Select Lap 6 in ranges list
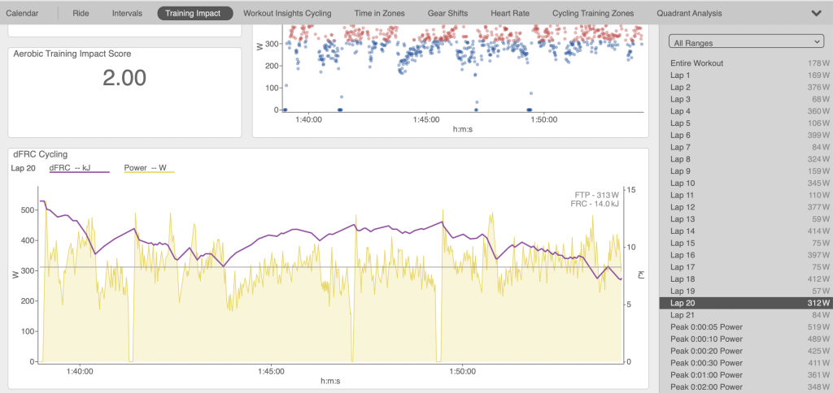Viewport: 833px width, 393px height. pyautogui.click(x=746, y=136)
